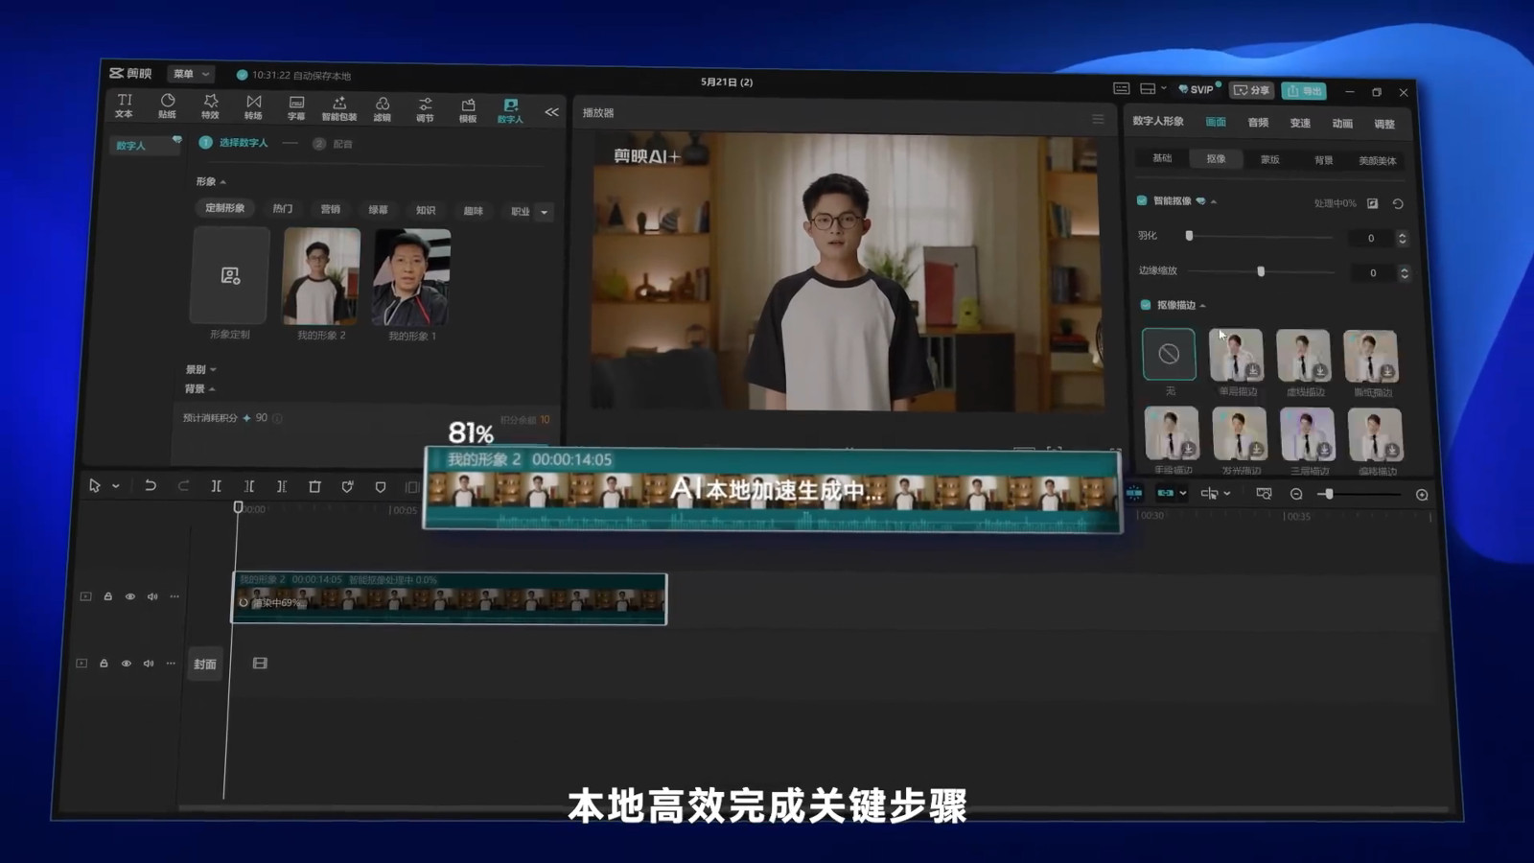Mute the 封面 main track
The height and width of the screenshot is (863, 1534).
pyautogui.click(x=148, y=663)
